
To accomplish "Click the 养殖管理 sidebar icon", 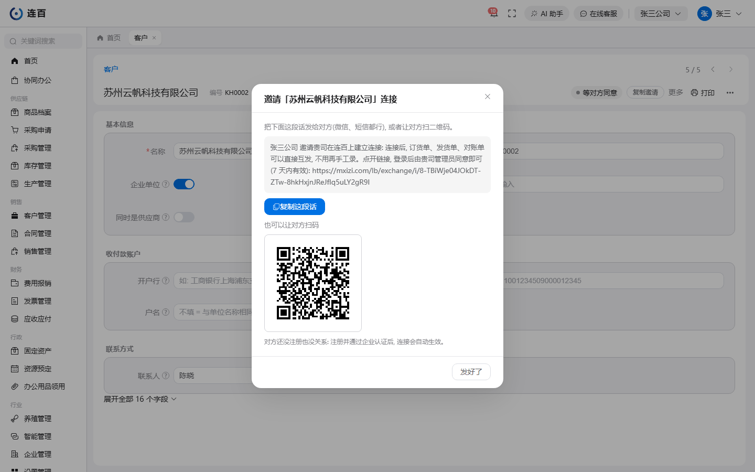I will point(15,419).
